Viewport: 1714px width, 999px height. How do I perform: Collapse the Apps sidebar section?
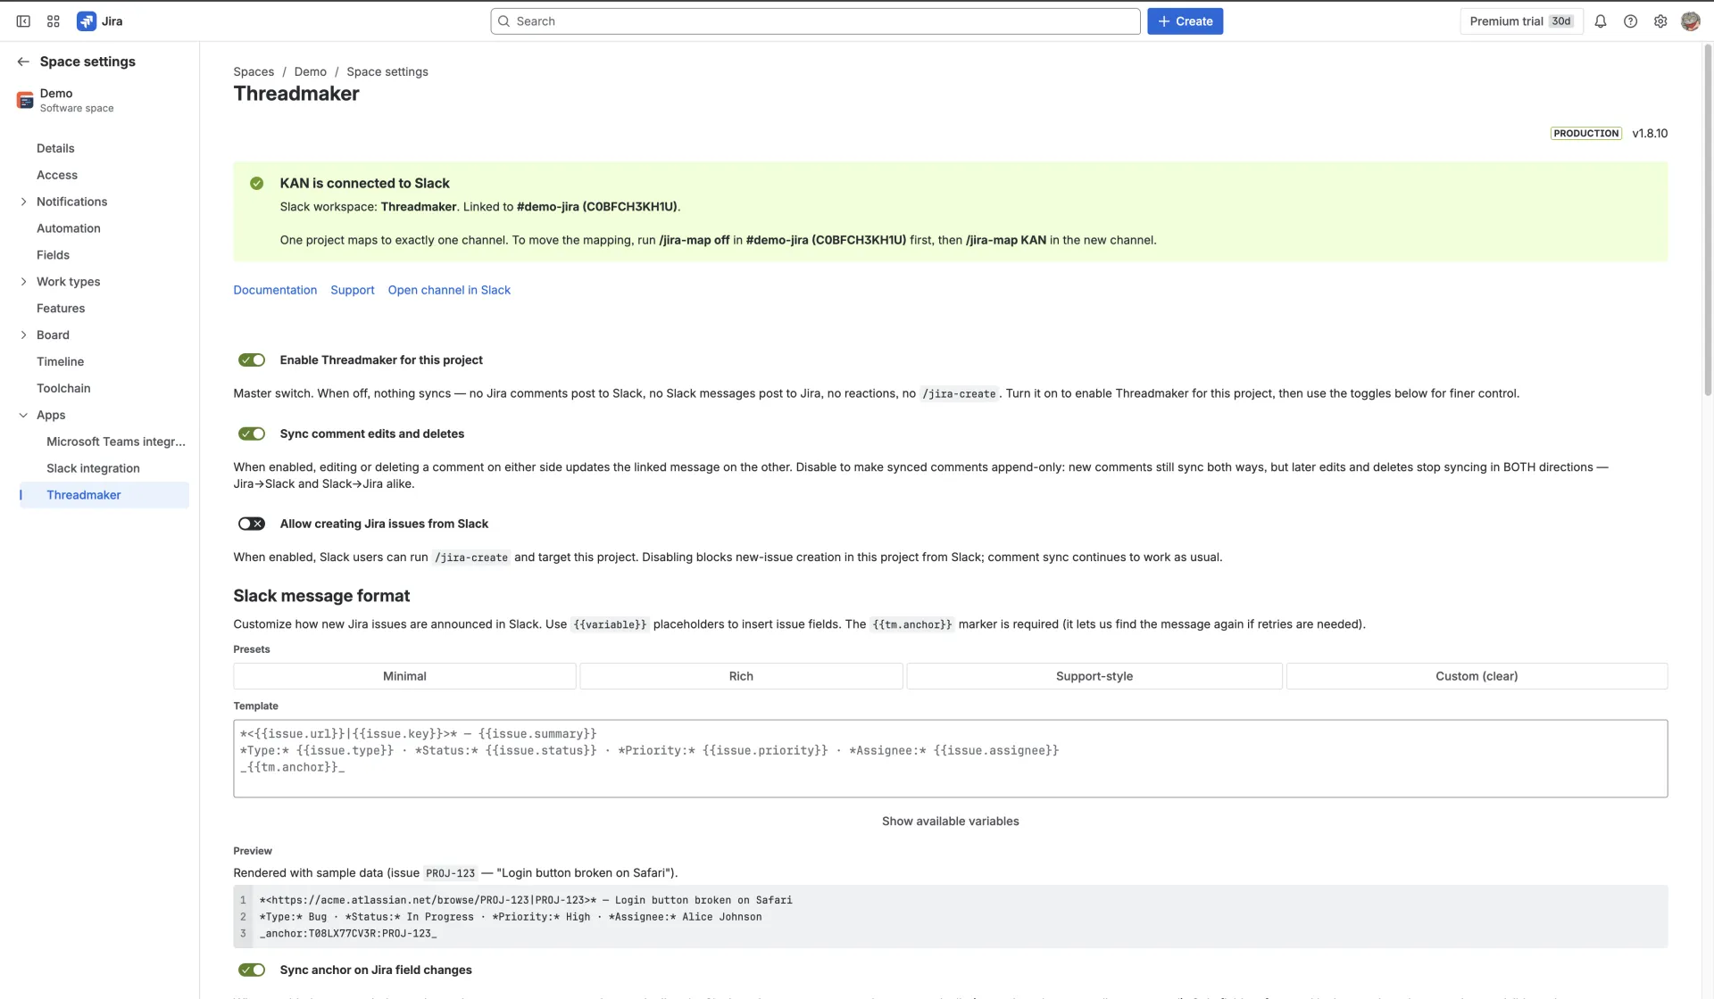click(x=23, y=416)
